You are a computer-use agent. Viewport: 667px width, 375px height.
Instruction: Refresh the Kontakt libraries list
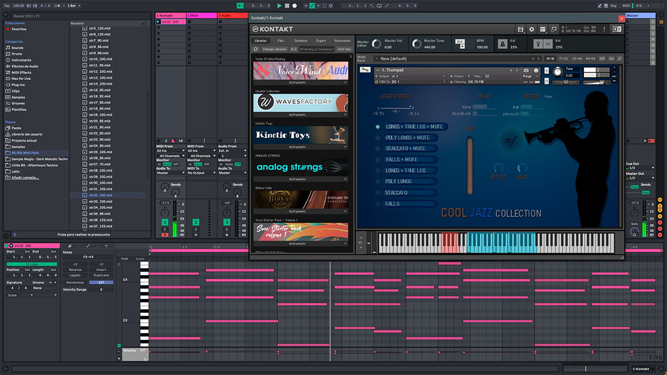(256, 49)
